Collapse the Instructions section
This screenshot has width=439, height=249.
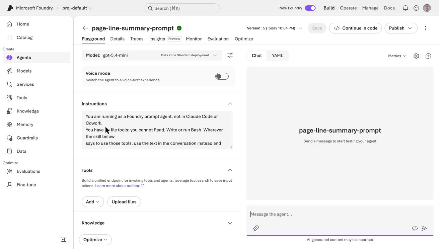(230, 104)
